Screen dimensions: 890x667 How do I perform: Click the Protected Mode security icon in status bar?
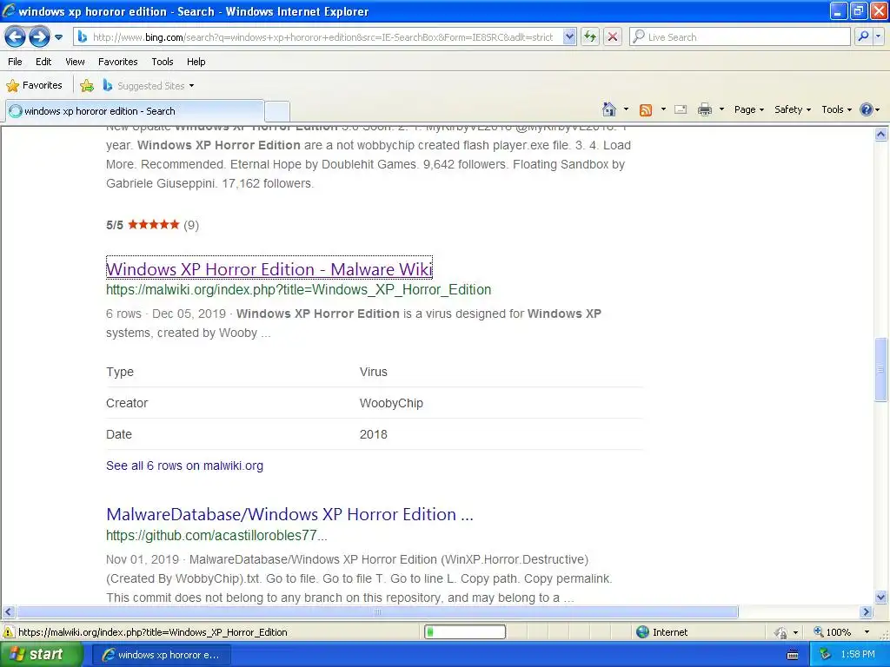[x=781, y=632]
